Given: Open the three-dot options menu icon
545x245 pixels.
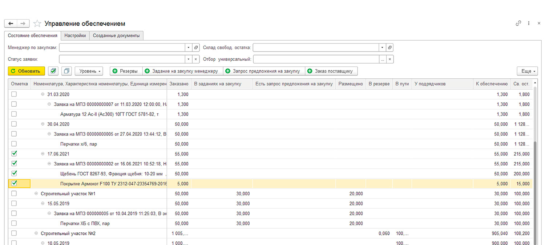Looking at the screenshot, I should click(529, 23).
